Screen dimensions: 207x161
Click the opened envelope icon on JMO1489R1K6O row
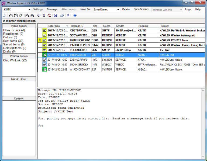44,64
